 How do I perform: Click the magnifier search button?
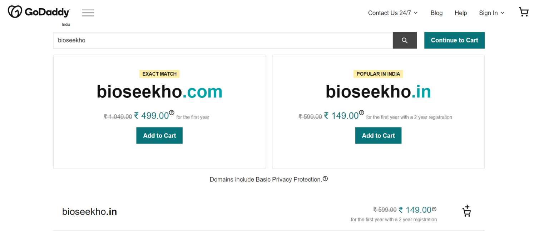pos(405,40)
